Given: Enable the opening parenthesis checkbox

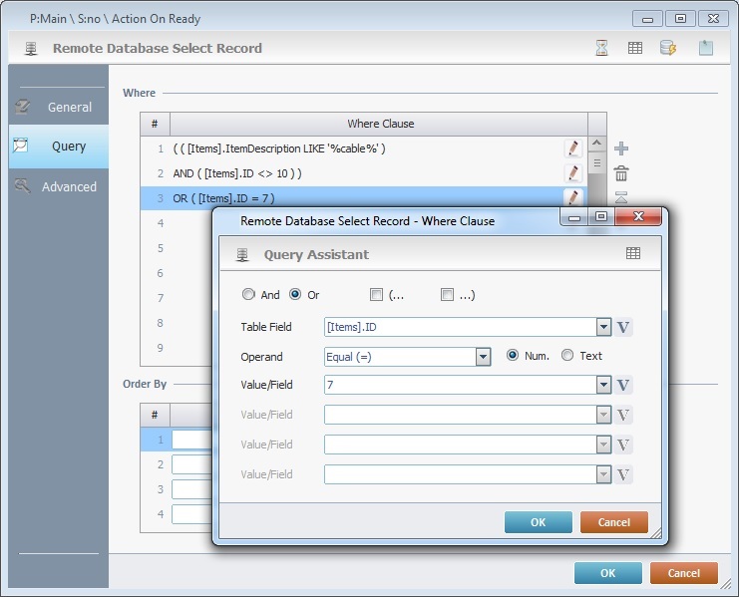Looking at the screenshot, I should (376, 295).
